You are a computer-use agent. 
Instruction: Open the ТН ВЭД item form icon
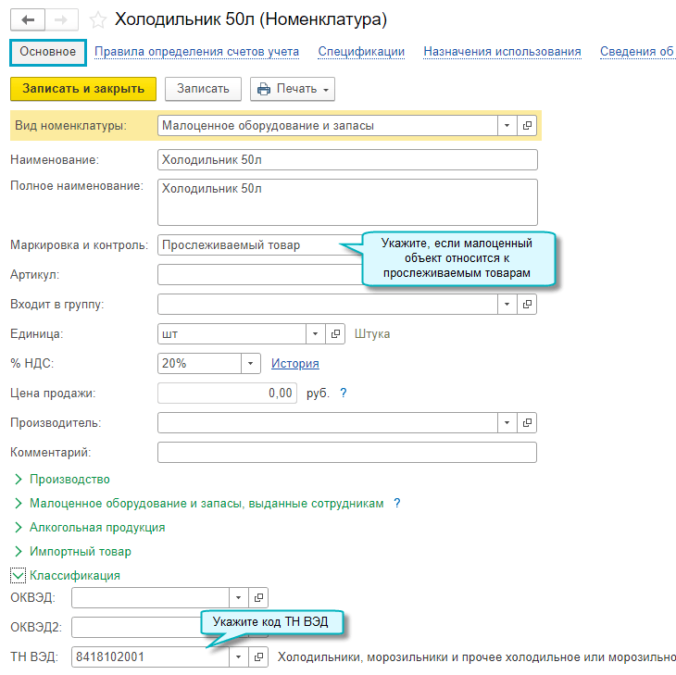click(258, 656)
